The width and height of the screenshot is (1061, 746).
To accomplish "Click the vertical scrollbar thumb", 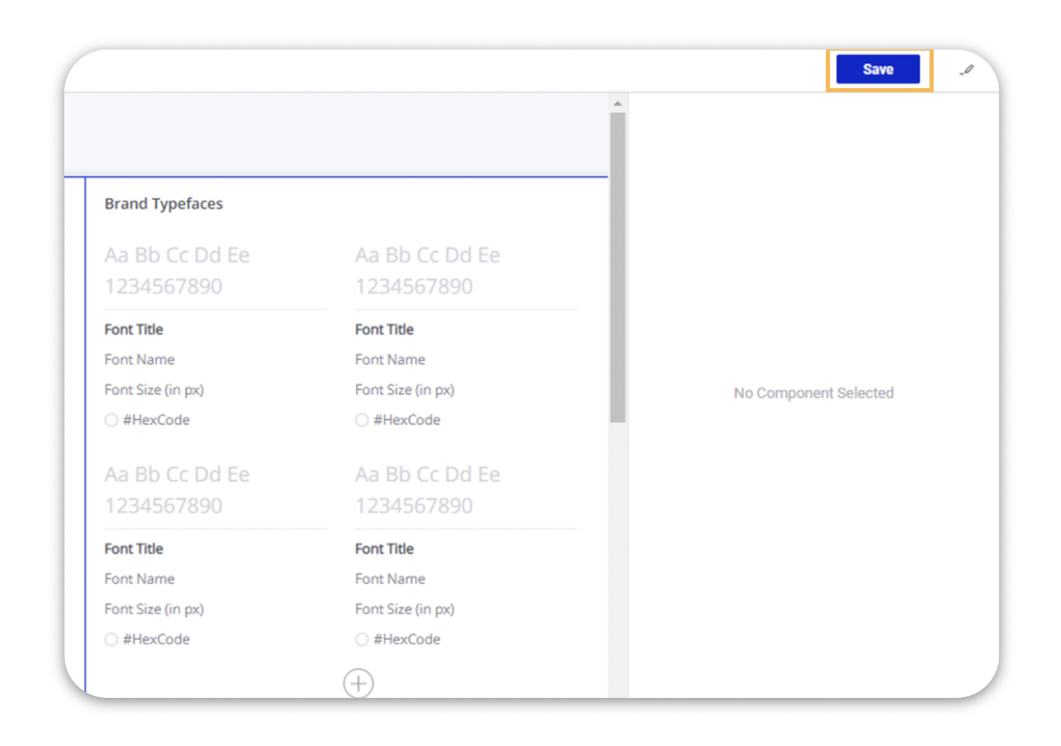I will (618, 267).
